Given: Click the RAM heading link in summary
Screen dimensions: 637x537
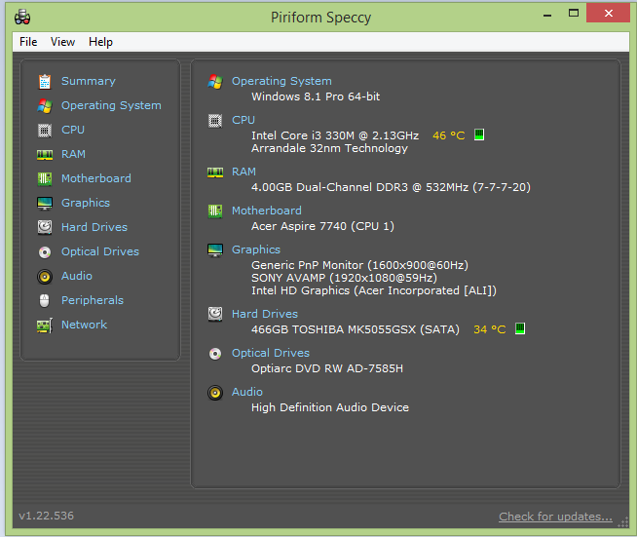Looking at the screenshot, I should pyautogui.click(x=244, y=172).
